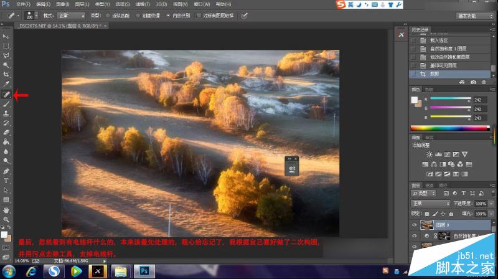Click create new snapshot camera icon
Viewport: 498px width, 279px height.
tap(473, 82)
